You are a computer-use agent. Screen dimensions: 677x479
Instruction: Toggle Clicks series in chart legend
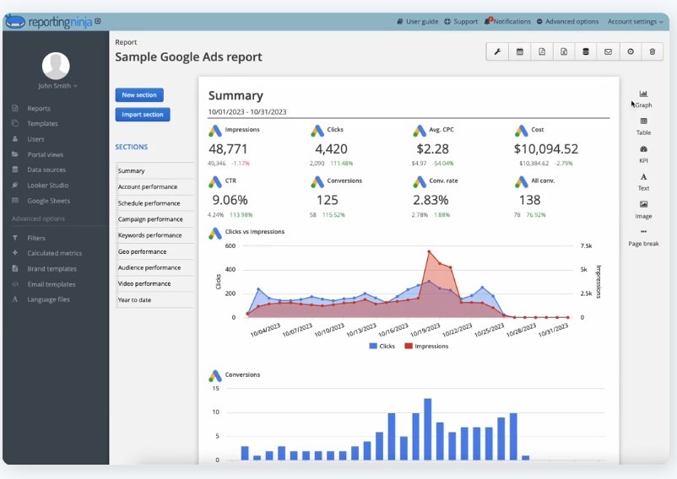(382, 346)
